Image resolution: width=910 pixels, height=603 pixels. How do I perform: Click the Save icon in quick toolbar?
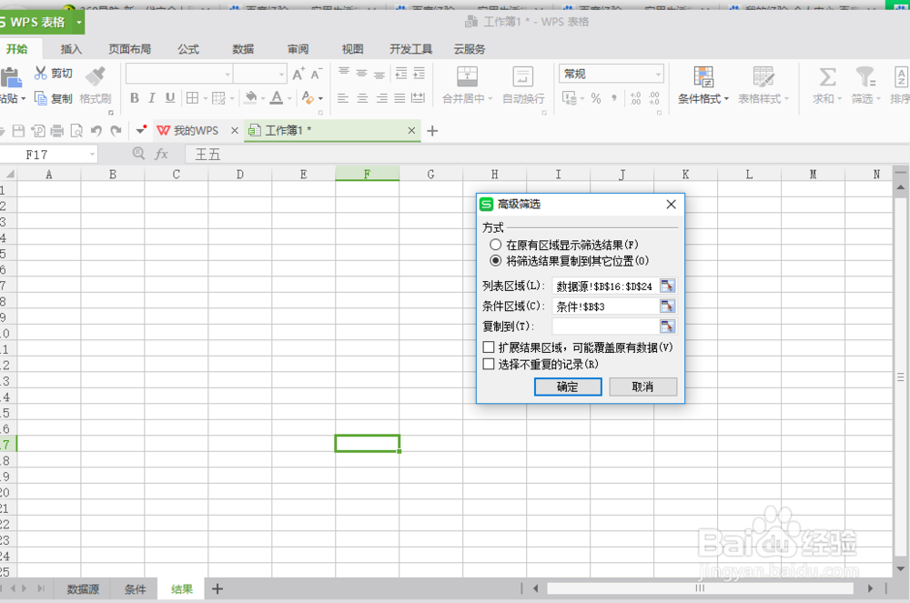tap(18, 131)
